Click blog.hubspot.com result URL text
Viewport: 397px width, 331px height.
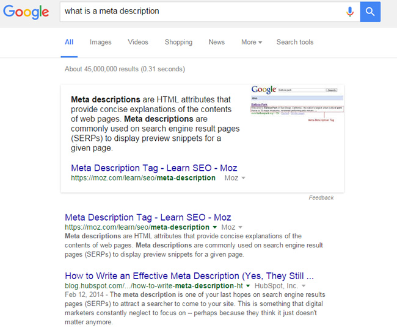154,286
